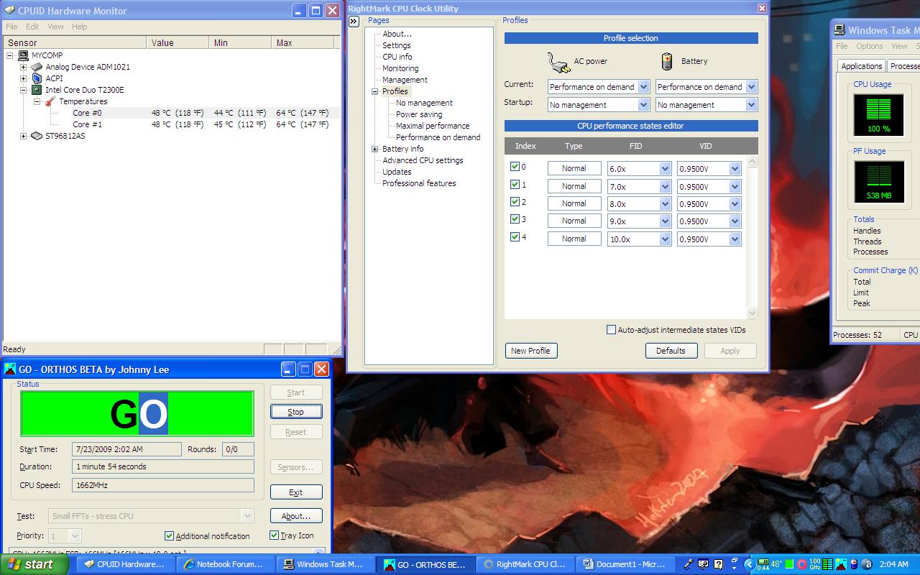Click the ACPI shield icon
This screenshot has height=575, width=920.
pos(37,78)
